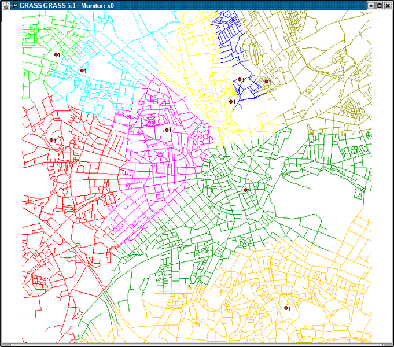Click the '1' label beside orange marker
Image resolution: width=394 pixels, height=347 pixels.
(289, 309)
